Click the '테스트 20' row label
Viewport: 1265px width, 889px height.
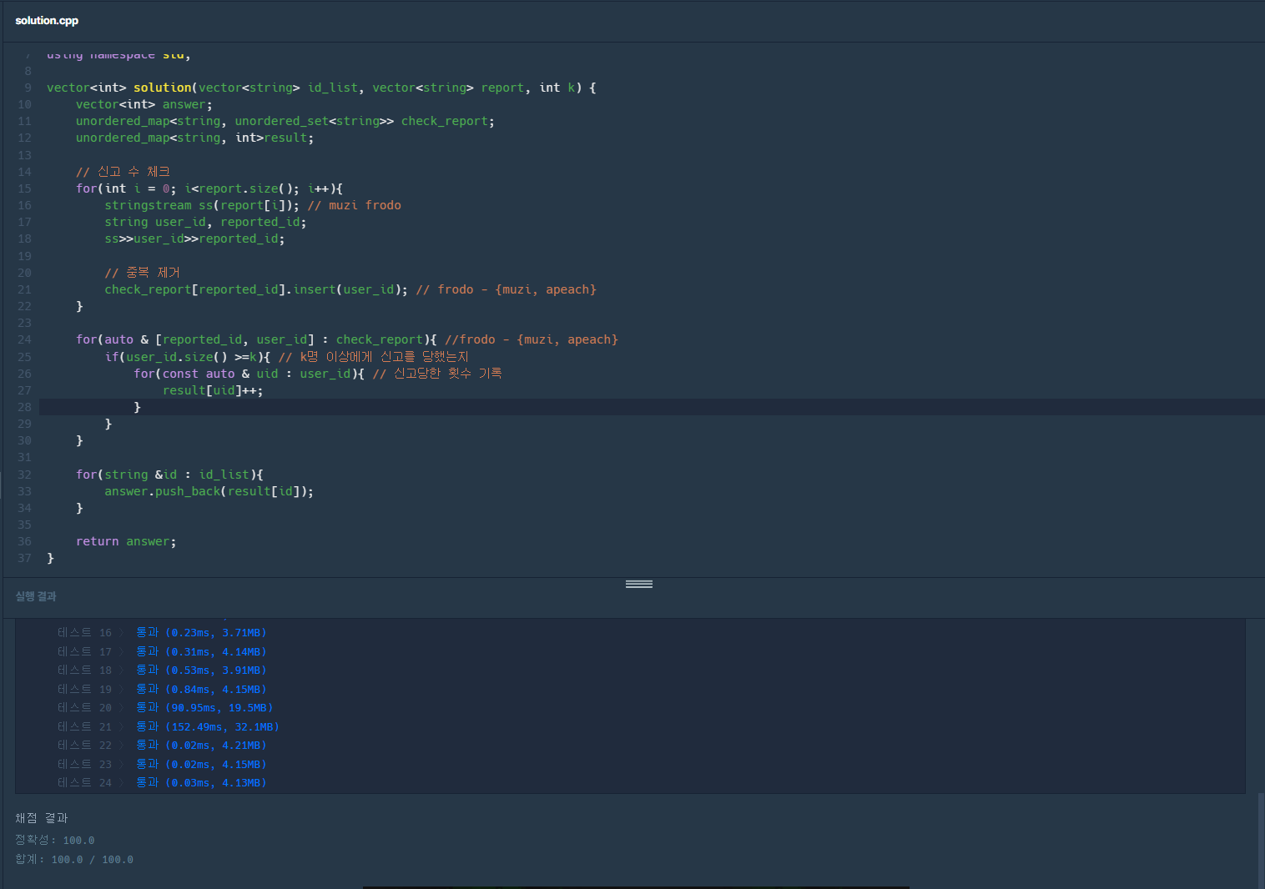pyautogui.click(x=84, y=707)
